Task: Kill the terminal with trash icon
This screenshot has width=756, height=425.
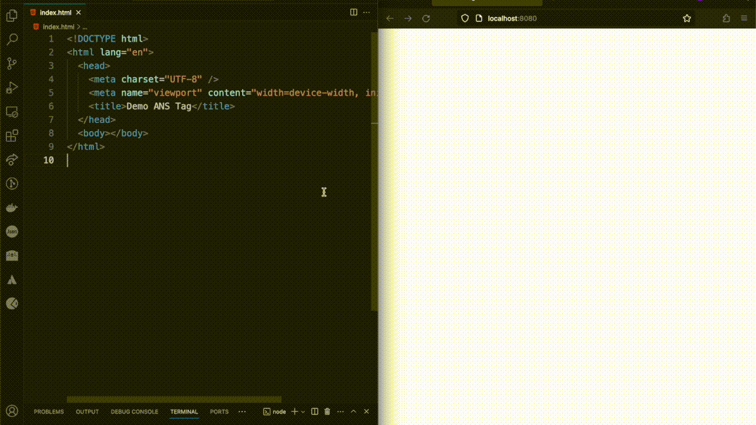Action: (x=327, y=411)
